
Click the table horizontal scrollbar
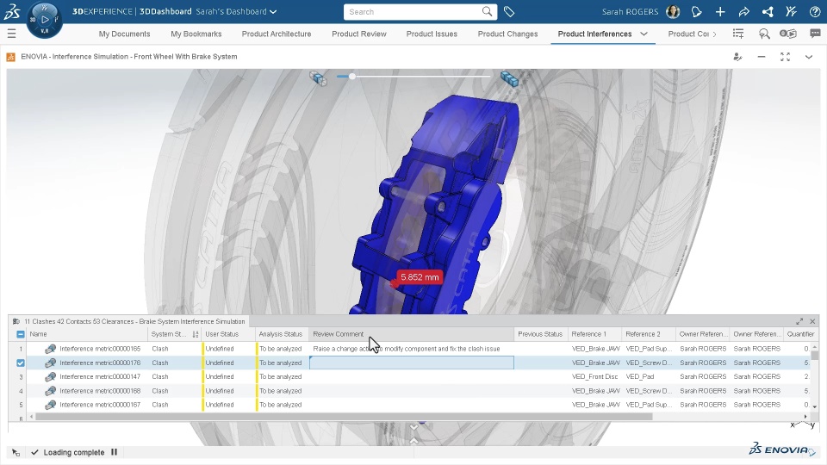[344, 417]
